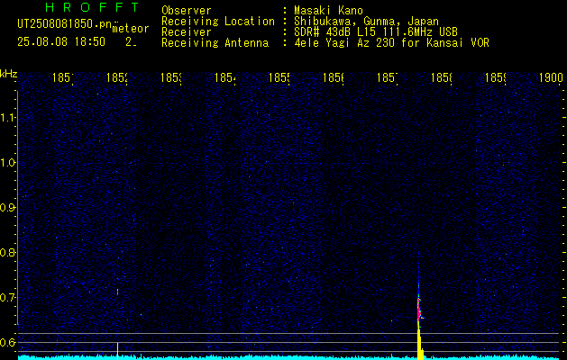Image resolution: width=567 pixels, height=360 pixels.
Task: Click the 1.0 kHz frequency label
Action: [7, 163]
